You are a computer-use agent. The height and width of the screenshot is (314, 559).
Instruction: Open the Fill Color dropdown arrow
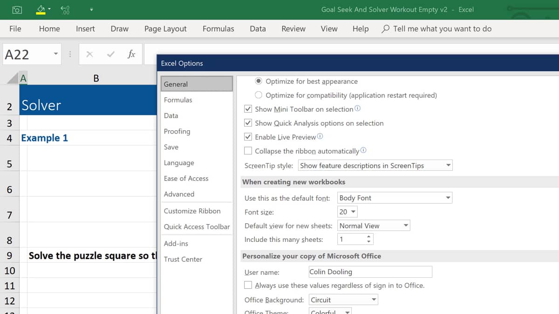pyautogui.click(x=49, y=9)
